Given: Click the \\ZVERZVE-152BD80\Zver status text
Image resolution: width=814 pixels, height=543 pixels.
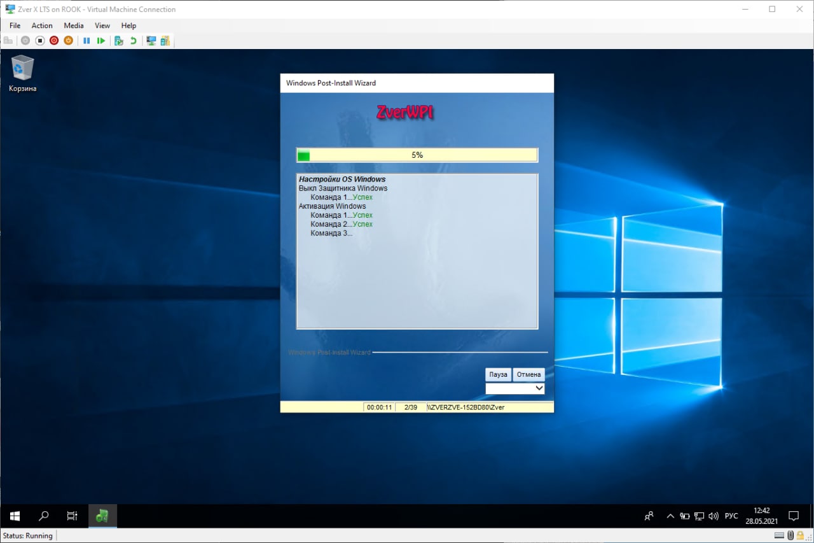Looking at the screenshot, I should 466,407.
